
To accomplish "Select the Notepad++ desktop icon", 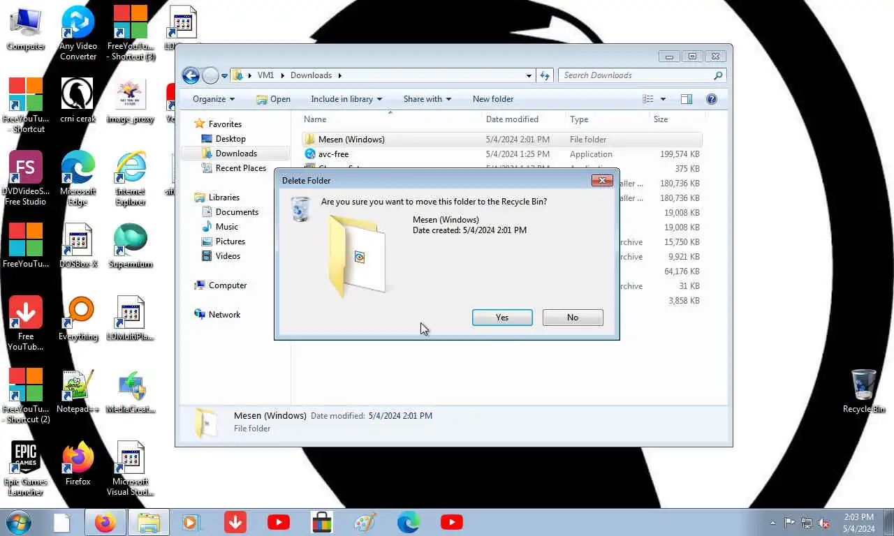I will point(78,392).
